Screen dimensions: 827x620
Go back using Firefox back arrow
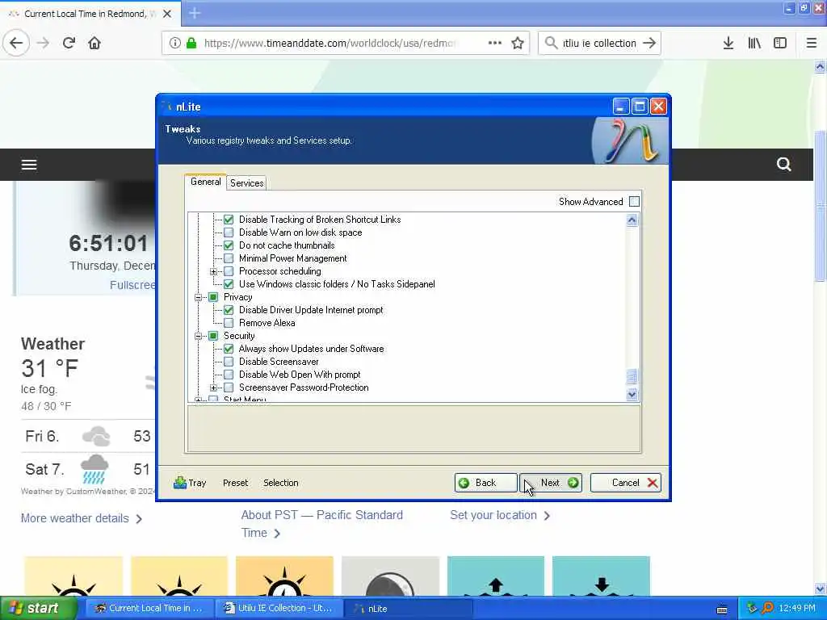tap(16, 44)
